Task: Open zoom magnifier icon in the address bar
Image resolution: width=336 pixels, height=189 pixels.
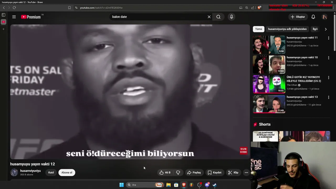Action: point(247,8)
